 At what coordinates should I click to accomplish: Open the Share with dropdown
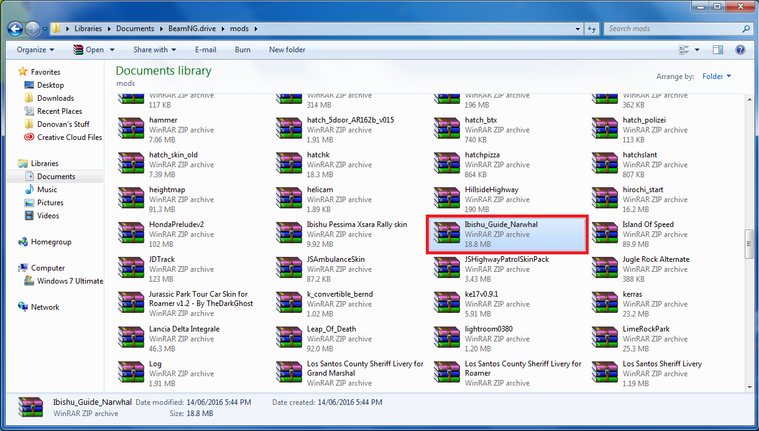click(155, 50)
